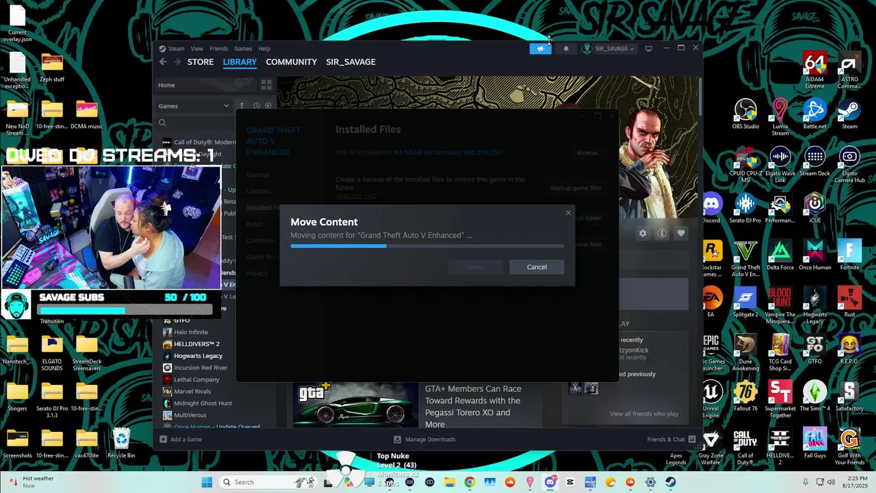The width and height of the screenshot is (876, 493).
Task: Go forward with the Steam forward arrow
Action: coord(177,62)
